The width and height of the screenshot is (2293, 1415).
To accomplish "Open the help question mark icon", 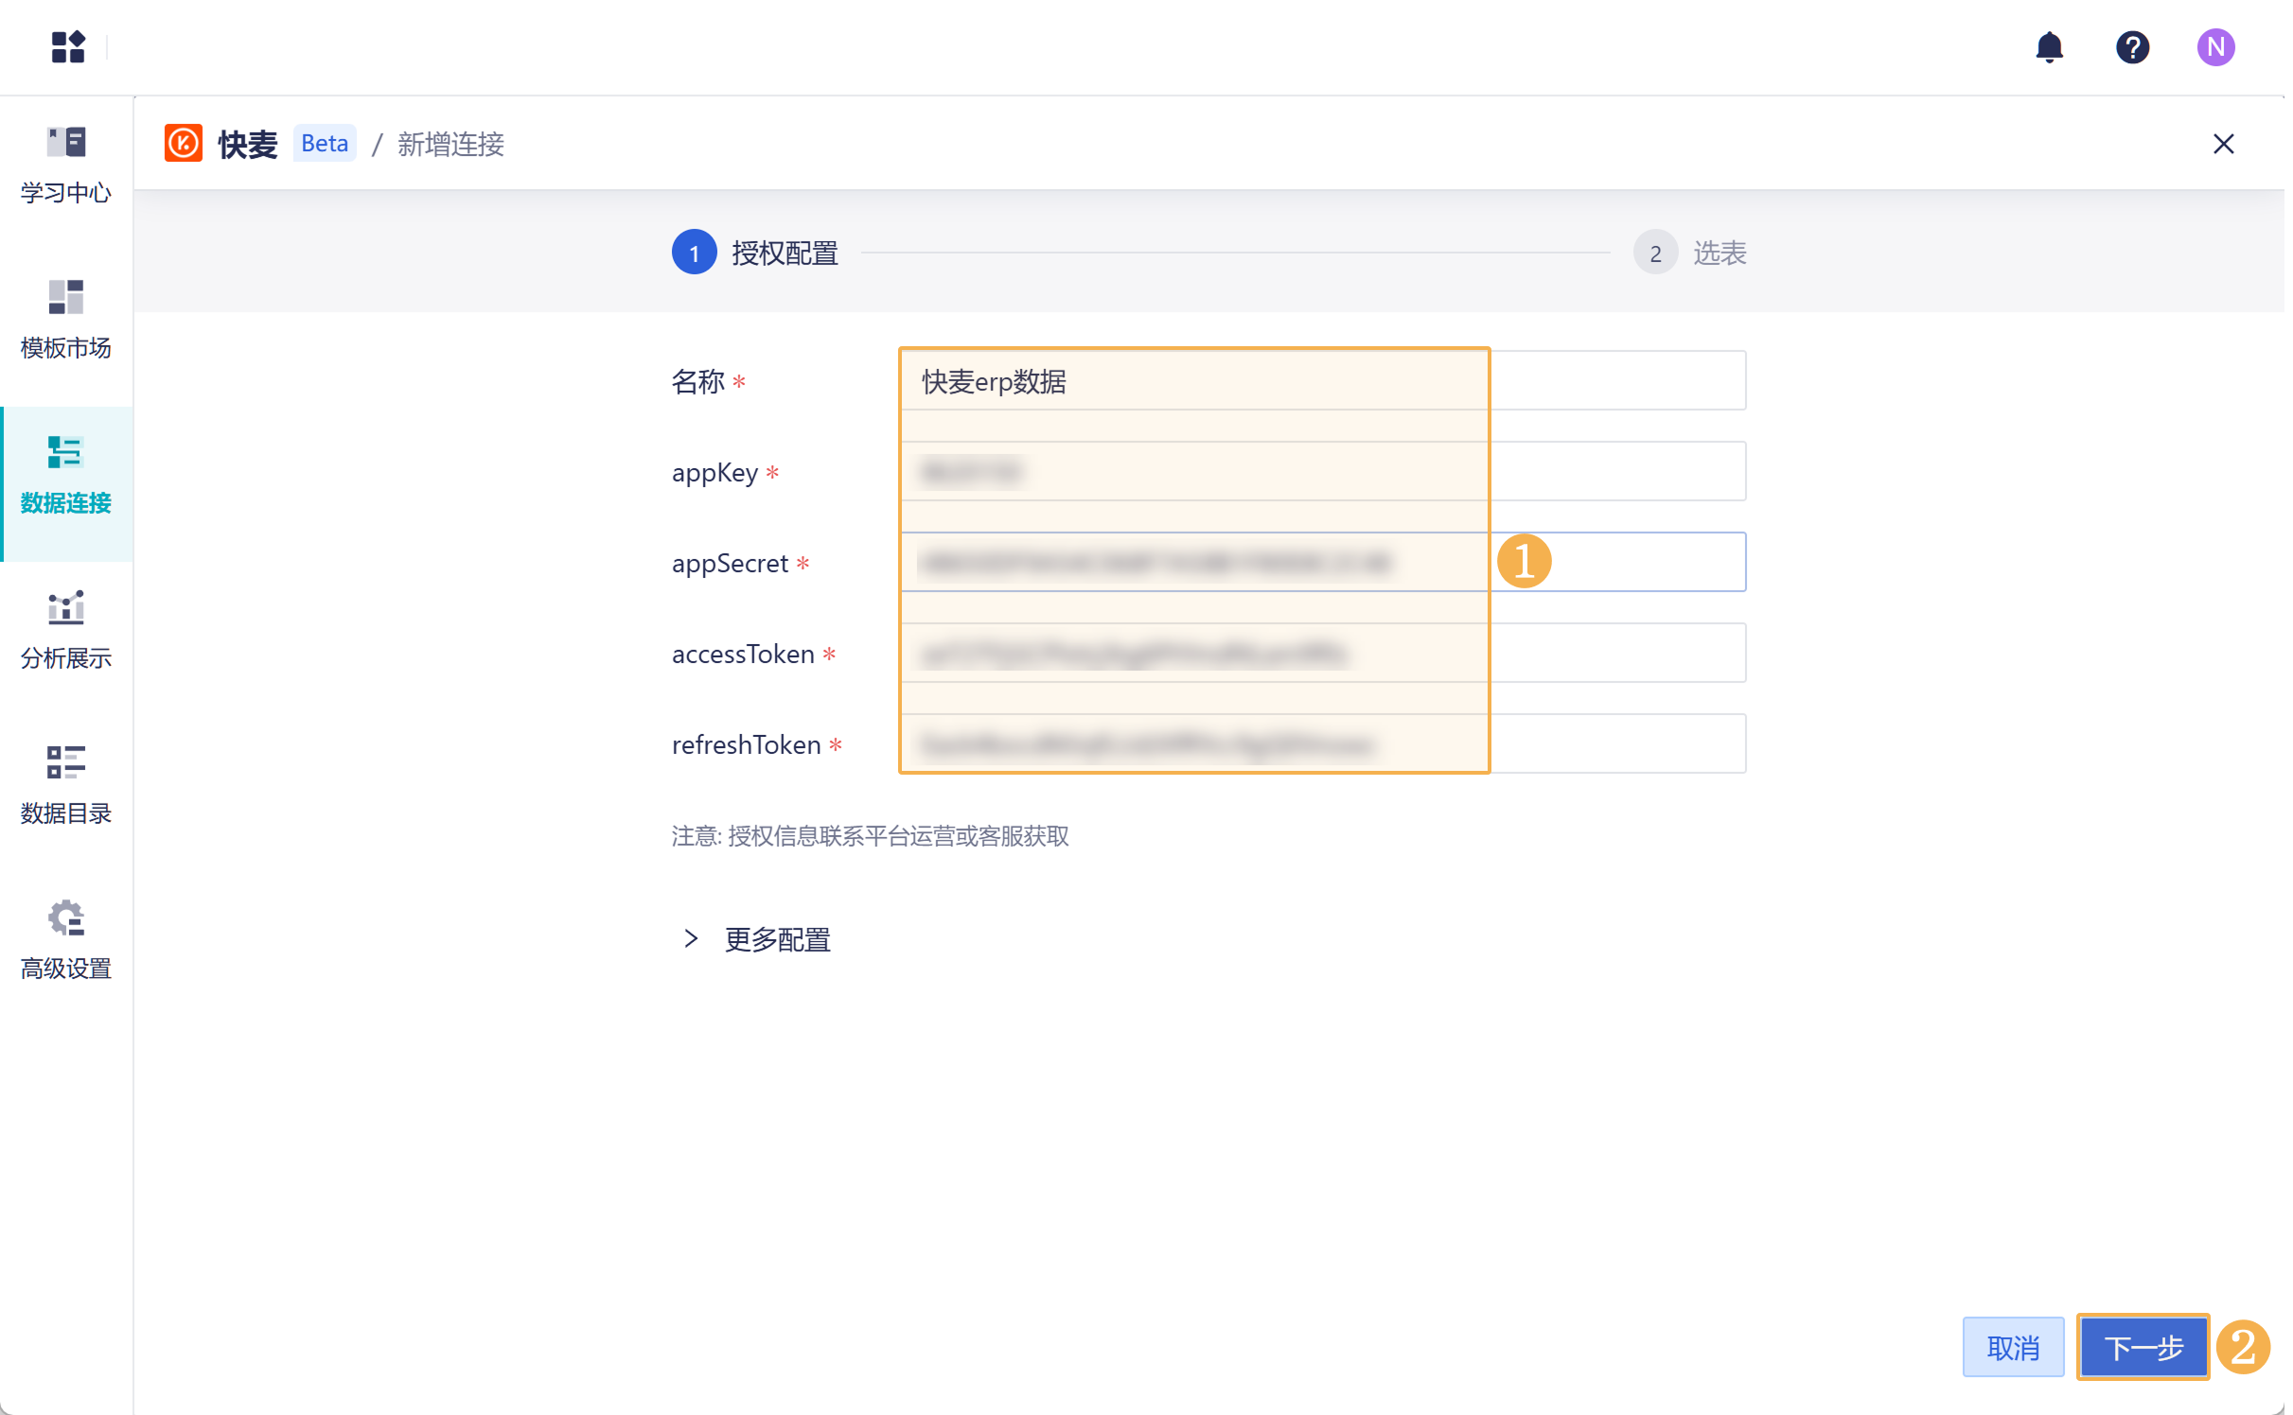I will pos(2132,46).
